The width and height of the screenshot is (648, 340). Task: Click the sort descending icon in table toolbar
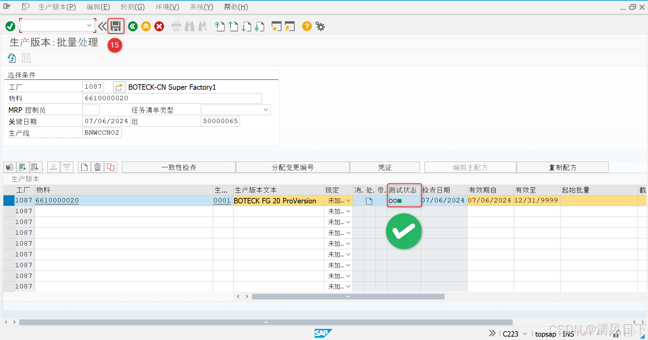click(66, 167)
